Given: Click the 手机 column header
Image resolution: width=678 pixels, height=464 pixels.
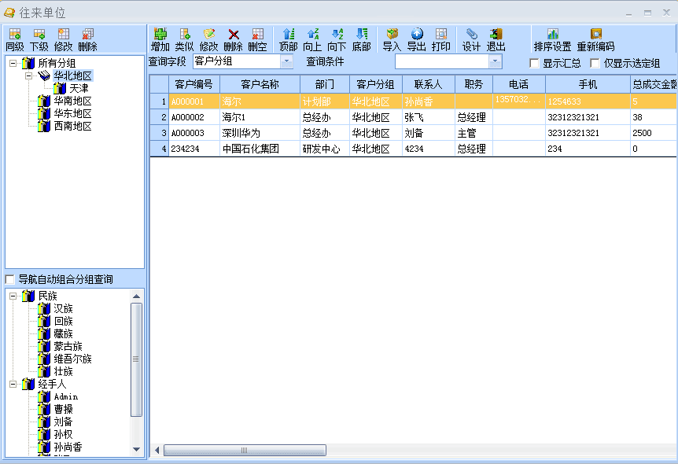Looking at the screenshot, I should 588,84.
